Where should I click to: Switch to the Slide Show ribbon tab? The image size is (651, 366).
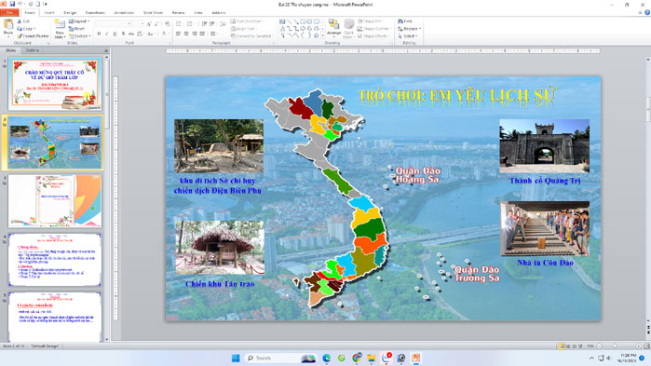(153, 13)
